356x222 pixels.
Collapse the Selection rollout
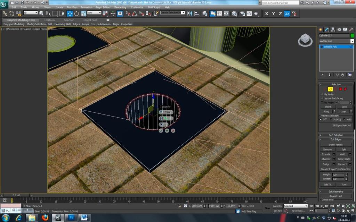(336, 84)
